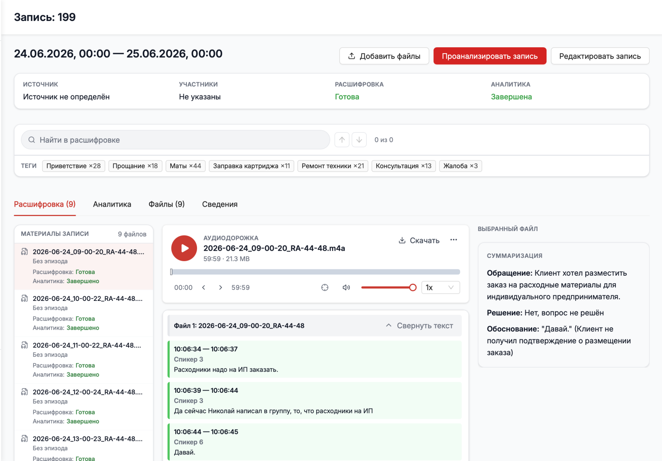Screen dimensions: 662x461
Task: Click the audio progress bar
Action: tap(315, 272)
